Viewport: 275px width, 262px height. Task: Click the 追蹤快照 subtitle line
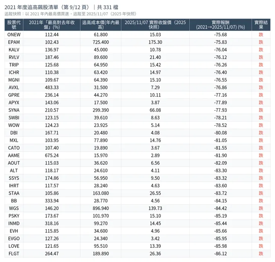point(70,14)
